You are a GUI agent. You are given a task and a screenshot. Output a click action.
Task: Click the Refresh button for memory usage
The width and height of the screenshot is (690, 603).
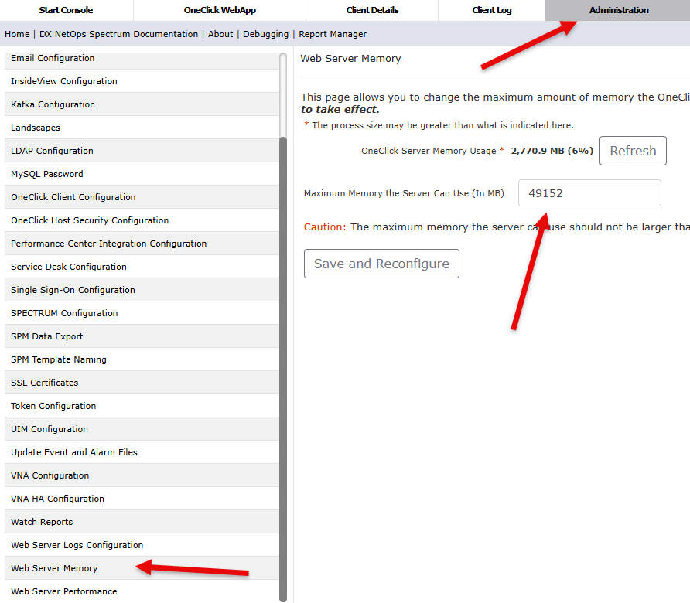pyautogui.click(x=633, y=151)
